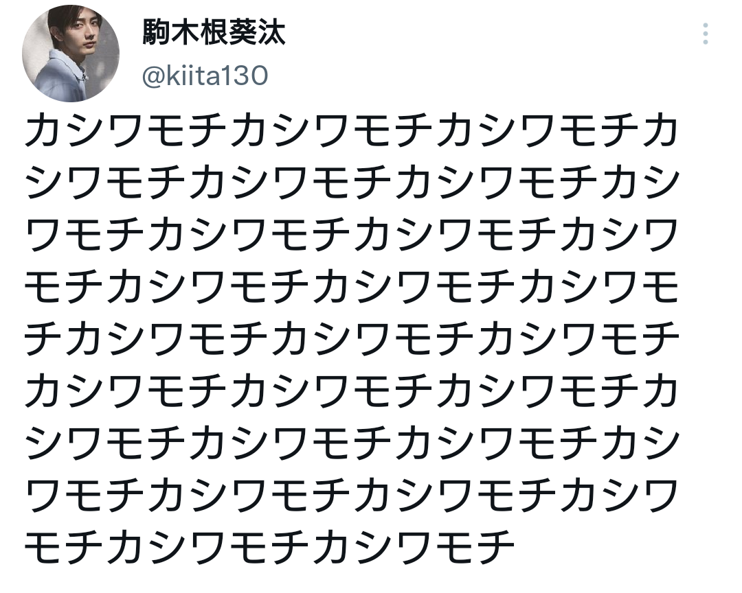Screen dimensions: 742x593
Task: Click the first kanji 駒 of the display name
Action: 157,33
